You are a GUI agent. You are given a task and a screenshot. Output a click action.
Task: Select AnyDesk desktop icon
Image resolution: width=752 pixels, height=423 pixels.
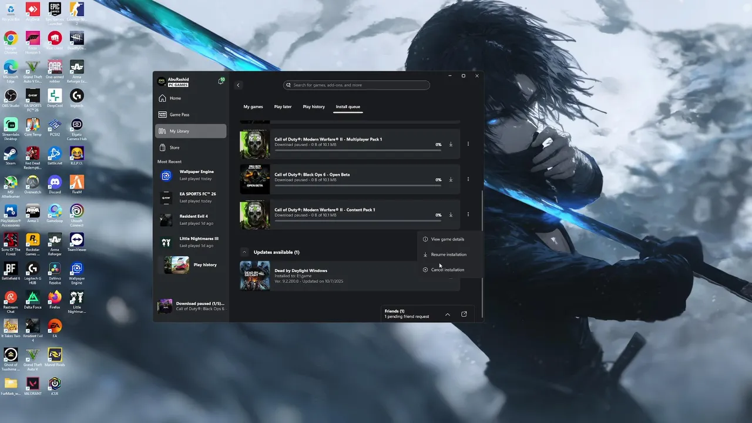tap(33, 13)
